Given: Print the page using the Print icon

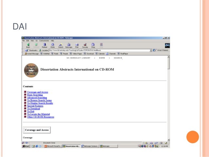Looking at the screenshot, I should coord(77,46).
